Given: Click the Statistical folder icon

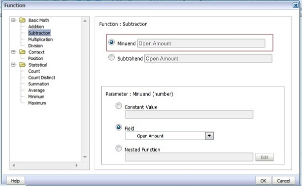Looking at the screenshot, I should click(23, 64).
